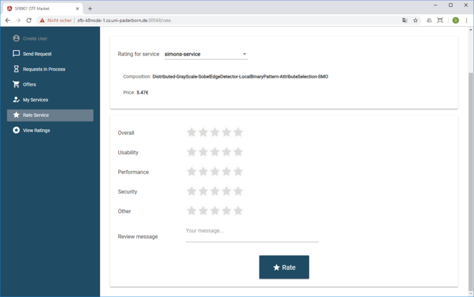Viewport: 474px width, 297px height.
Task: Close the SFB901 OTF Market tab
Action: [78, 8]
